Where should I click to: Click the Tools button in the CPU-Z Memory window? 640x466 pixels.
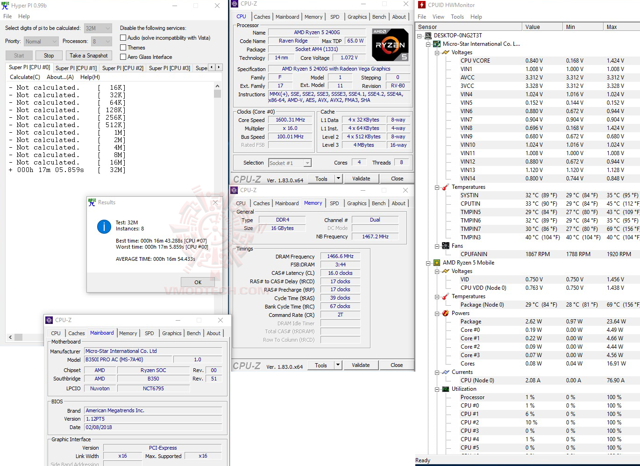tap(321, 365)
